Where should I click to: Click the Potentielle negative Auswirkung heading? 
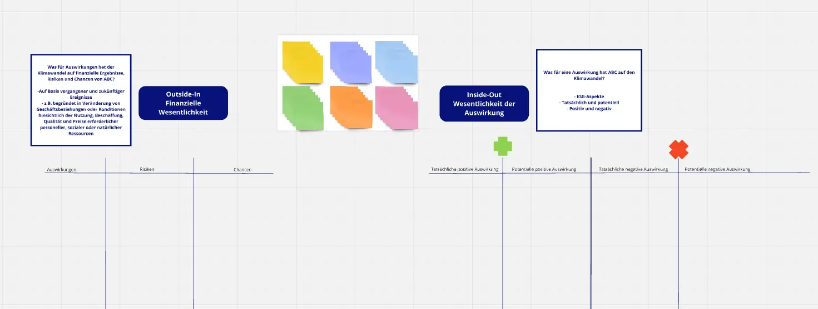pos(717,169)
